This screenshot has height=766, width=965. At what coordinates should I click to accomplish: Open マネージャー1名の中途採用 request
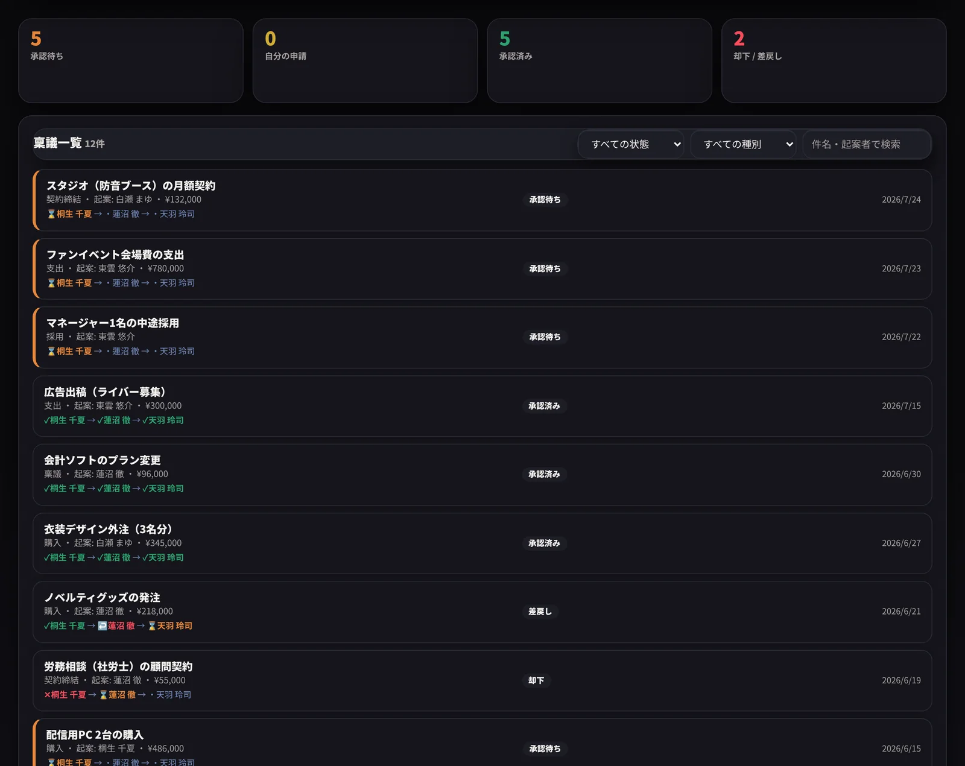coord(482,337)
